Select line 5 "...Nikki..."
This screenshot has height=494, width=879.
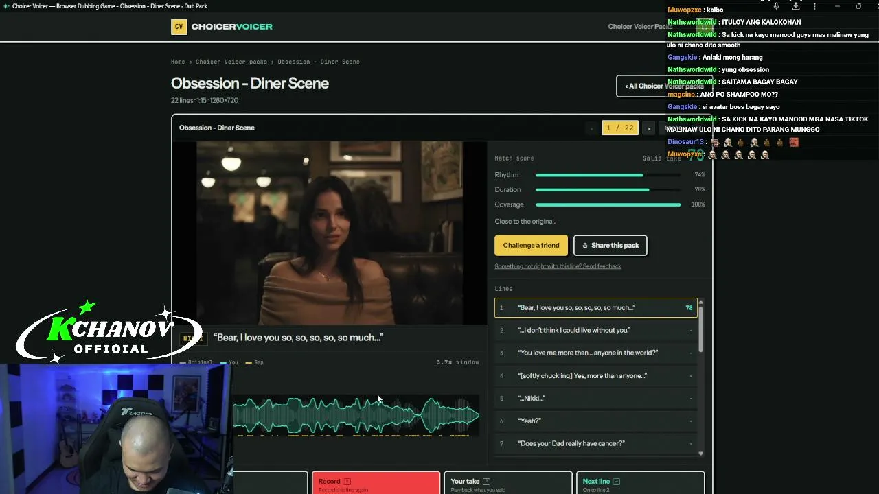tap(595, 398)
